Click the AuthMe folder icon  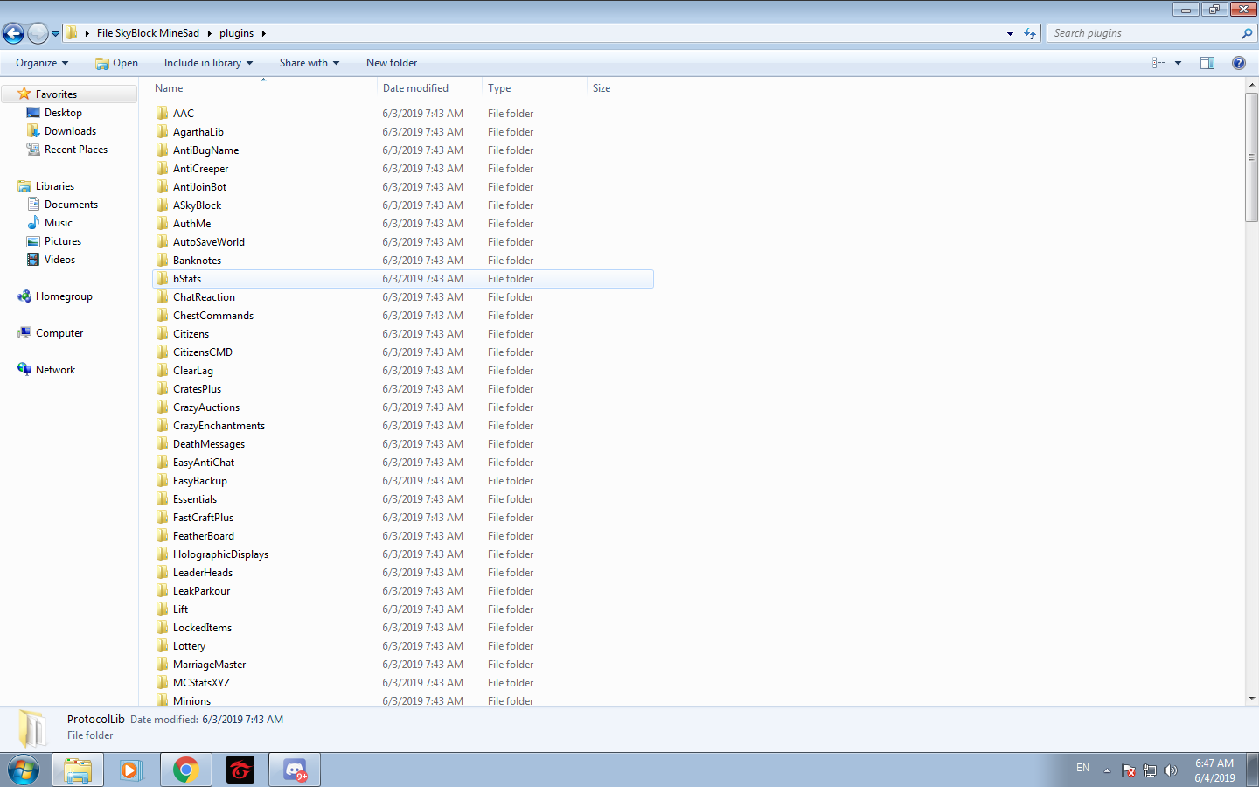163,224
